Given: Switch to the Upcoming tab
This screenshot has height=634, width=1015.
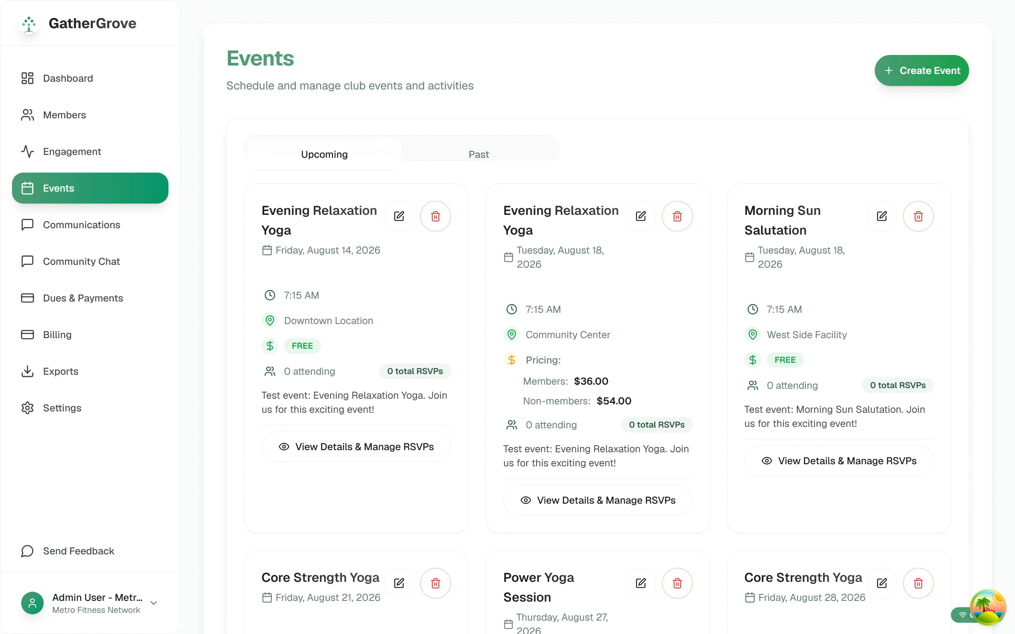Looking at the screenshot, I should [324, 154].
